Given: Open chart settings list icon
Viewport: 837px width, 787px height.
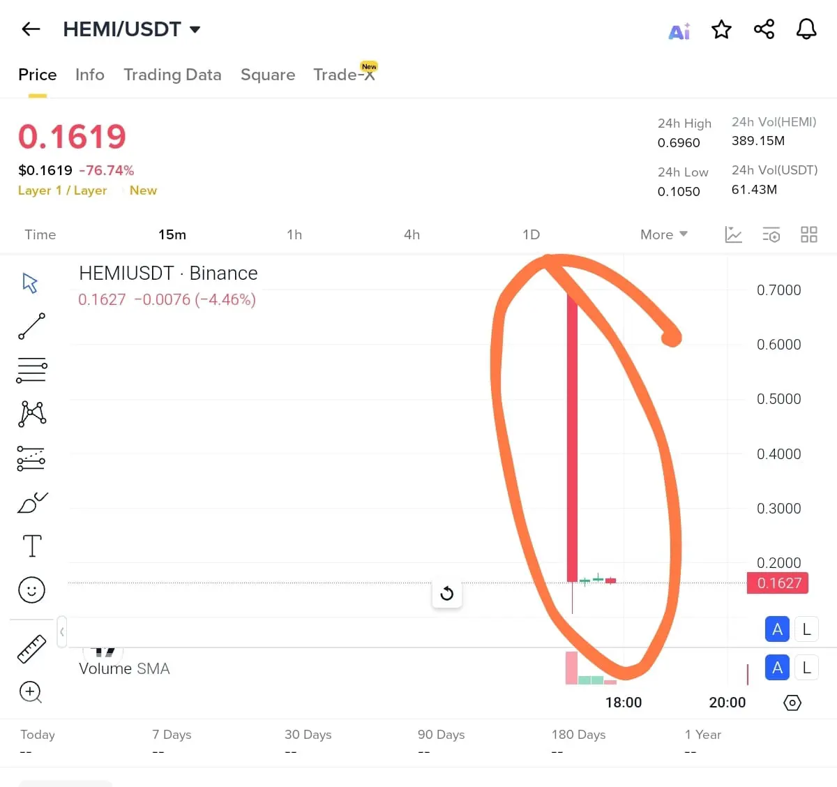Looking at the screenshot, I should [771, 234].
